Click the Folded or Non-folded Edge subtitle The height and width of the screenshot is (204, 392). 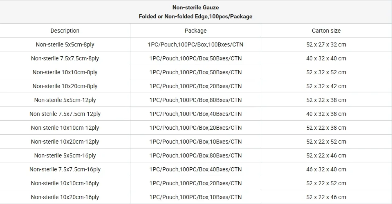(x=195, y=17)
